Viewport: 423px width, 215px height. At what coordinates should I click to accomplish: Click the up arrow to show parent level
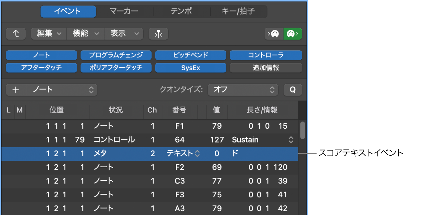(16, 33)
